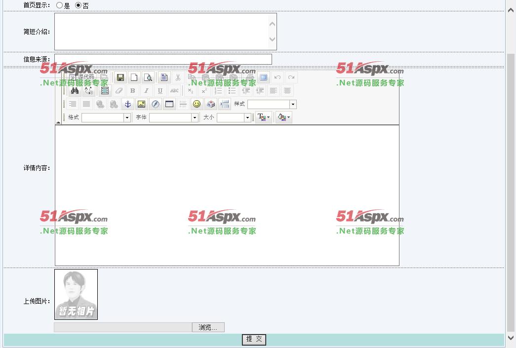Open the background color paint-bucket picker

tap(284, 117)
